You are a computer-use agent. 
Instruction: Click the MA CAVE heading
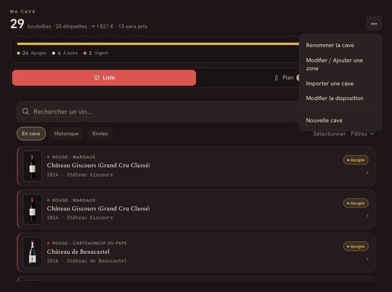(x=23, y=12)
